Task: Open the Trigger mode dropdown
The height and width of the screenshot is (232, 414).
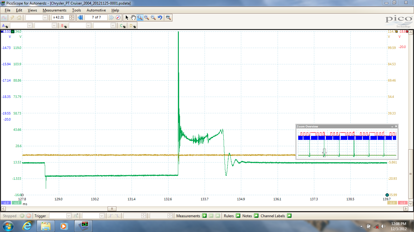Action: pyautogui.click(x=68, y=216)
